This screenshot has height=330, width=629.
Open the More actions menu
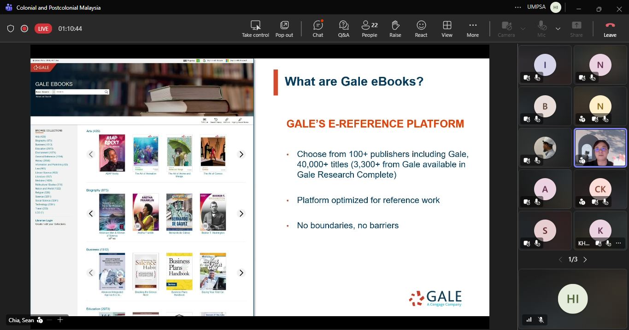[472, 29]
